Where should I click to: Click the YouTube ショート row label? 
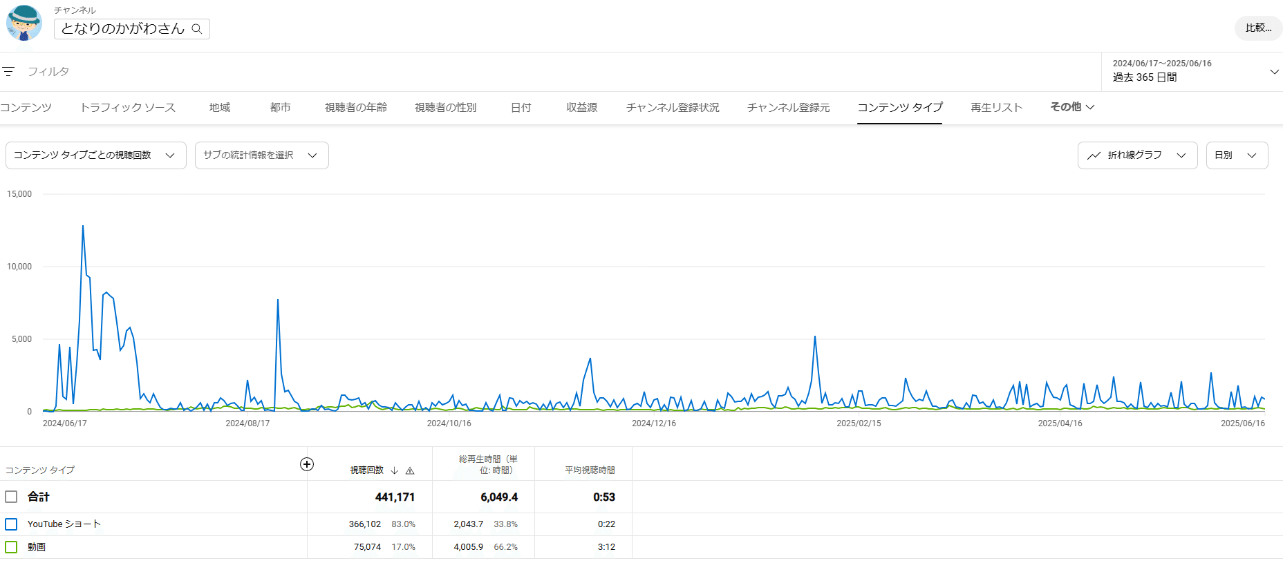(64, 524)
